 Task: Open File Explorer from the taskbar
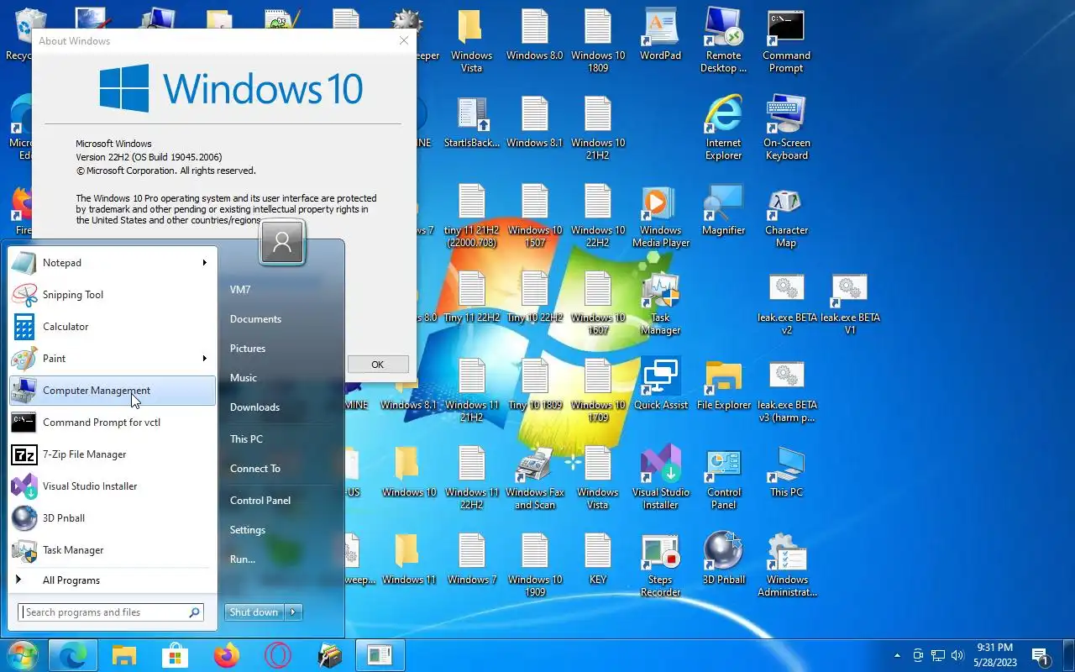point(124,655)
